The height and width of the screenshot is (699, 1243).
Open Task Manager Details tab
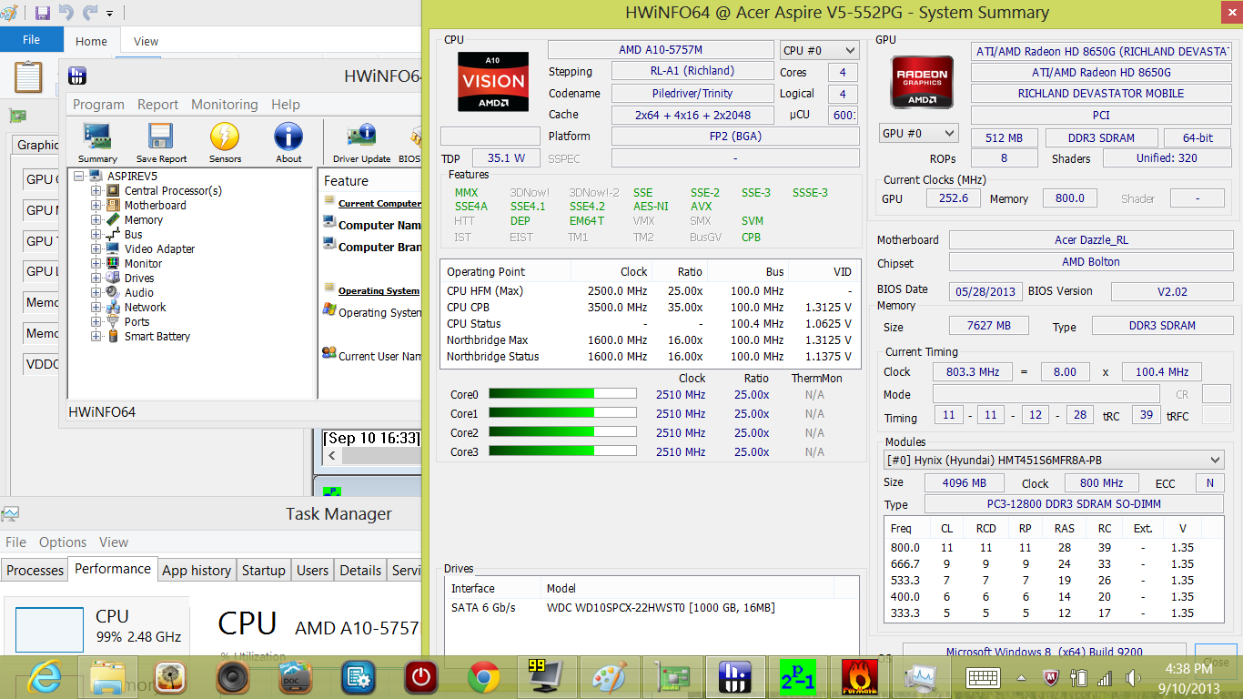[x=360, y=571]
